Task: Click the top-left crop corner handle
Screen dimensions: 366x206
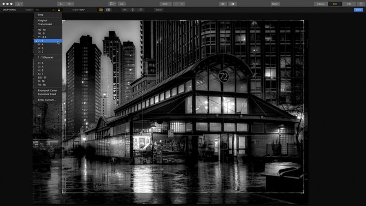Action: [x=63, y=21]
